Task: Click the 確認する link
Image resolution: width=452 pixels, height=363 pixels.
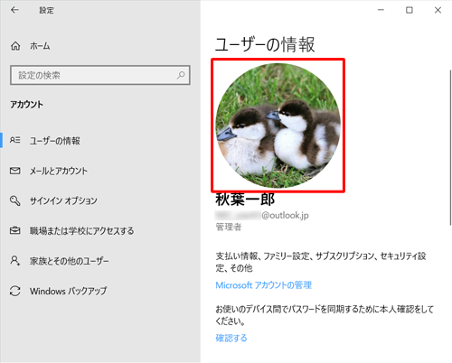Action: (x=231, y=338)
